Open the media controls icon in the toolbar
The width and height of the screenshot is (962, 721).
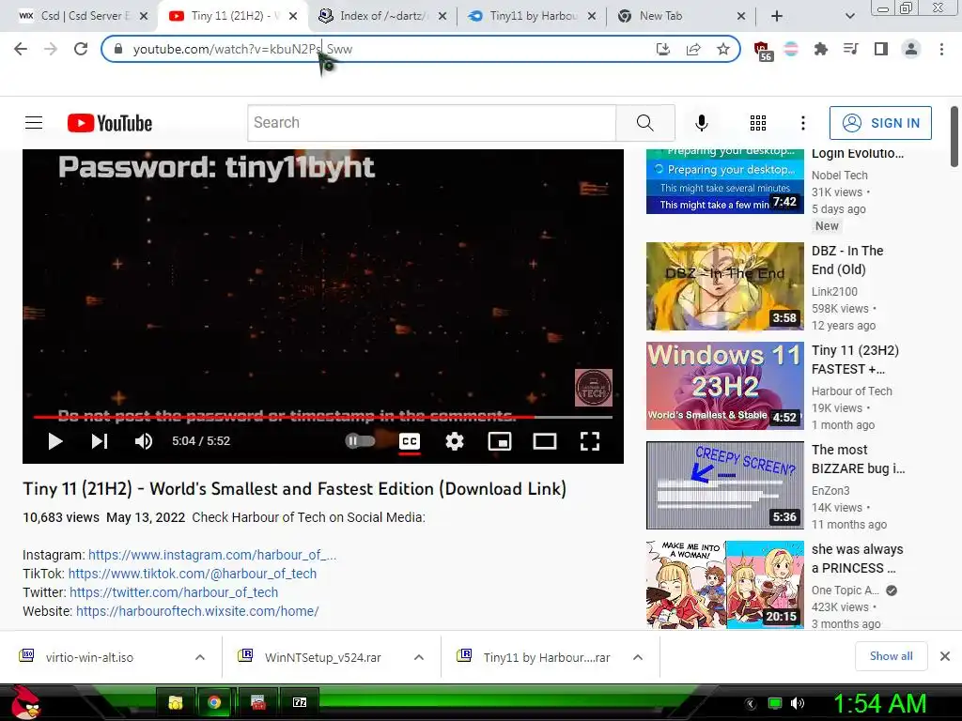click(850, 49)
